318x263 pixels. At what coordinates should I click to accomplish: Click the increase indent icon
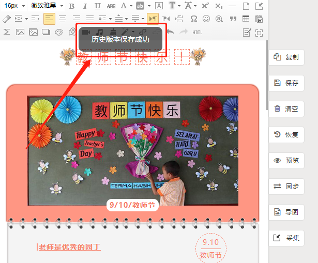tap(35, 19)
